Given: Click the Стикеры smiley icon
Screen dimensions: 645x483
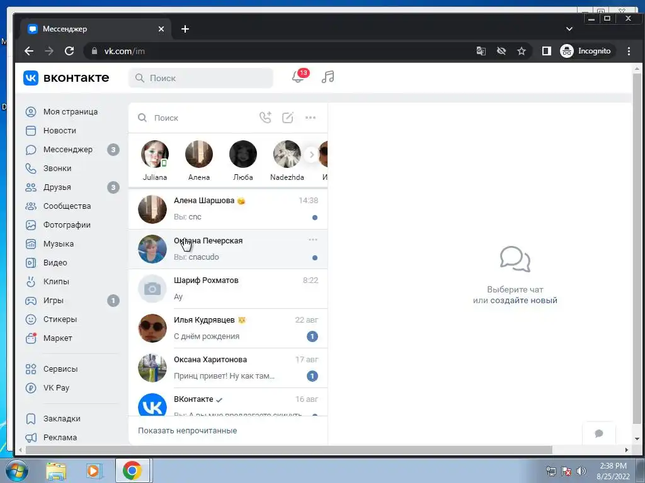Looking at the screenshot, I should coord(31,319).
